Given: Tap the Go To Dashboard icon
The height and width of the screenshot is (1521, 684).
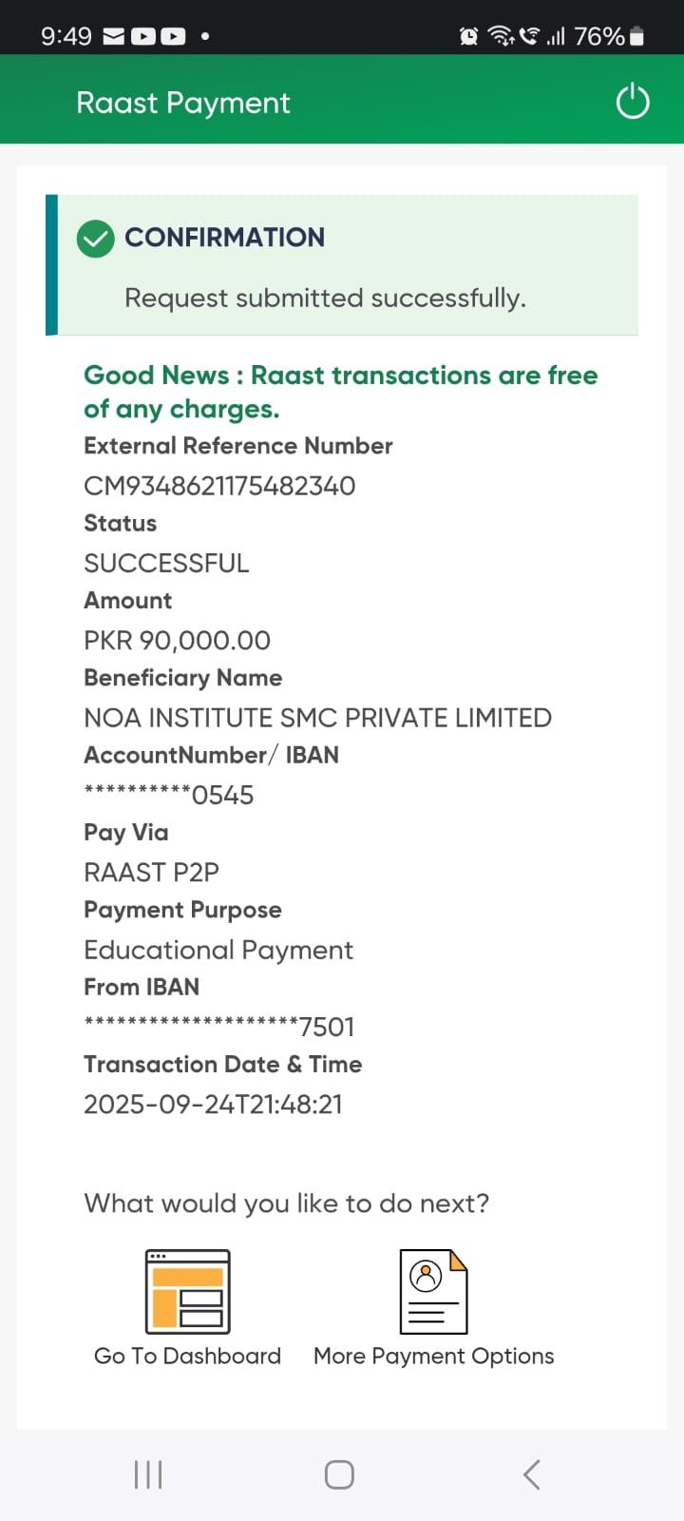Looking at the screenshot, I should click(188, 1291).
